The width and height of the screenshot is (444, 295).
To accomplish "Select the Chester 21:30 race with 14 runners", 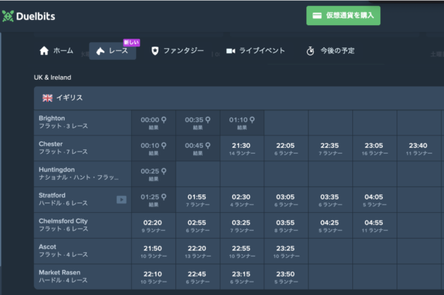I will pyautogui.click(x=242, y=149).
